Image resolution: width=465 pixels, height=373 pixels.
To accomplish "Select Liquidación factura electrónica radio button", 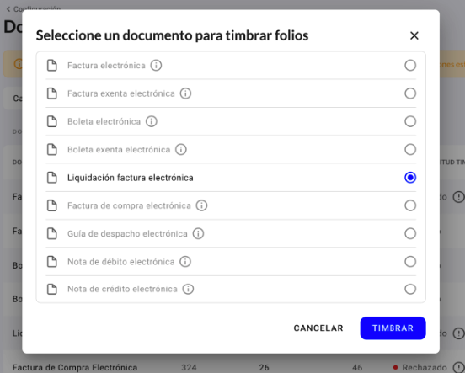I will 410,178.
